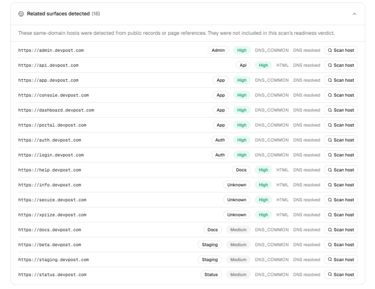The height and width of the screenshot is (289, 375).
Task: Click the HTML label on the secure.devpost.com row
Action: point(282,200)
